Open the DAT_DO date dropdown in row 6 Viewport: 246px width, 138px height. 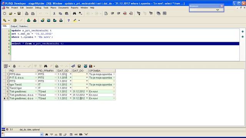[87, 91]
